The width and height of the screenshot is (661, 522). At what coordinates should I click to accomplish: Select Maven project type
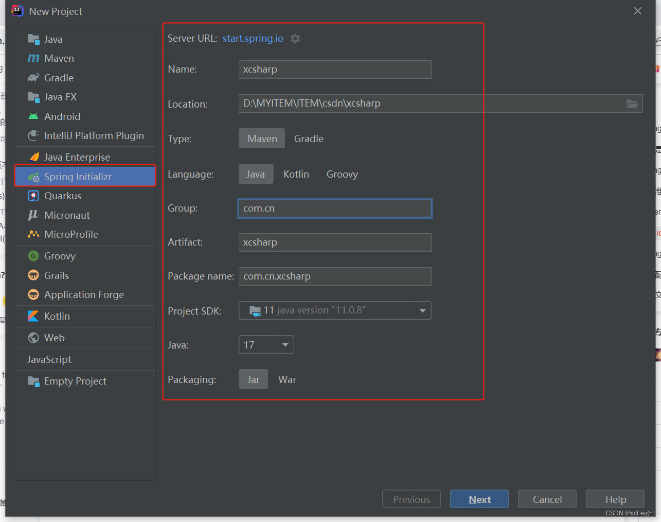262,138
